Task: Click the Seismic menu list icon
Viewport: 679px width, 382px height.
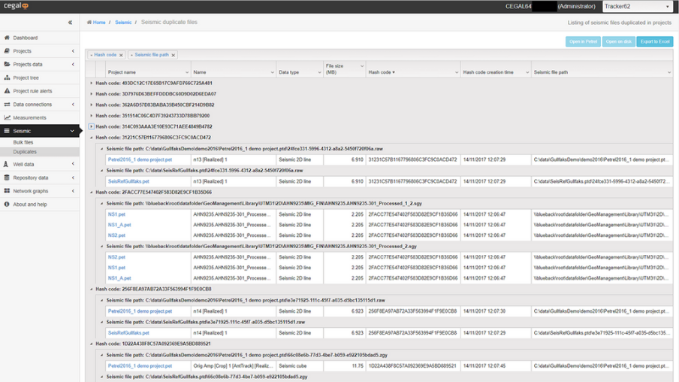Action: 7,131
